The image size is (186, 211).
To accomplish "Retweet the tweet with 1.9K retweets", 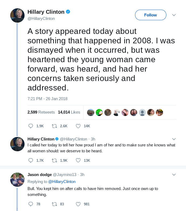I will tap(54, 160).
